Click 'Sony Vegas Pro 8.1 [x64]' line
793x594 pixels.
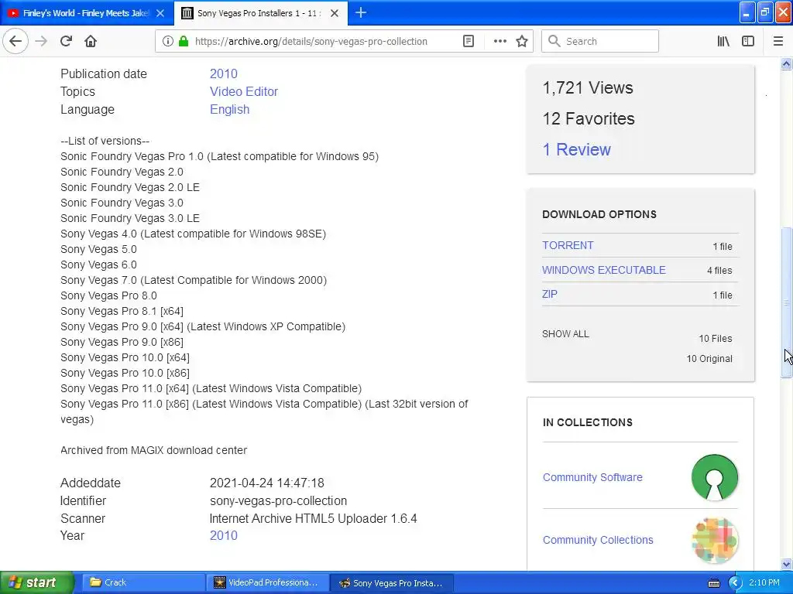(122, 311)
